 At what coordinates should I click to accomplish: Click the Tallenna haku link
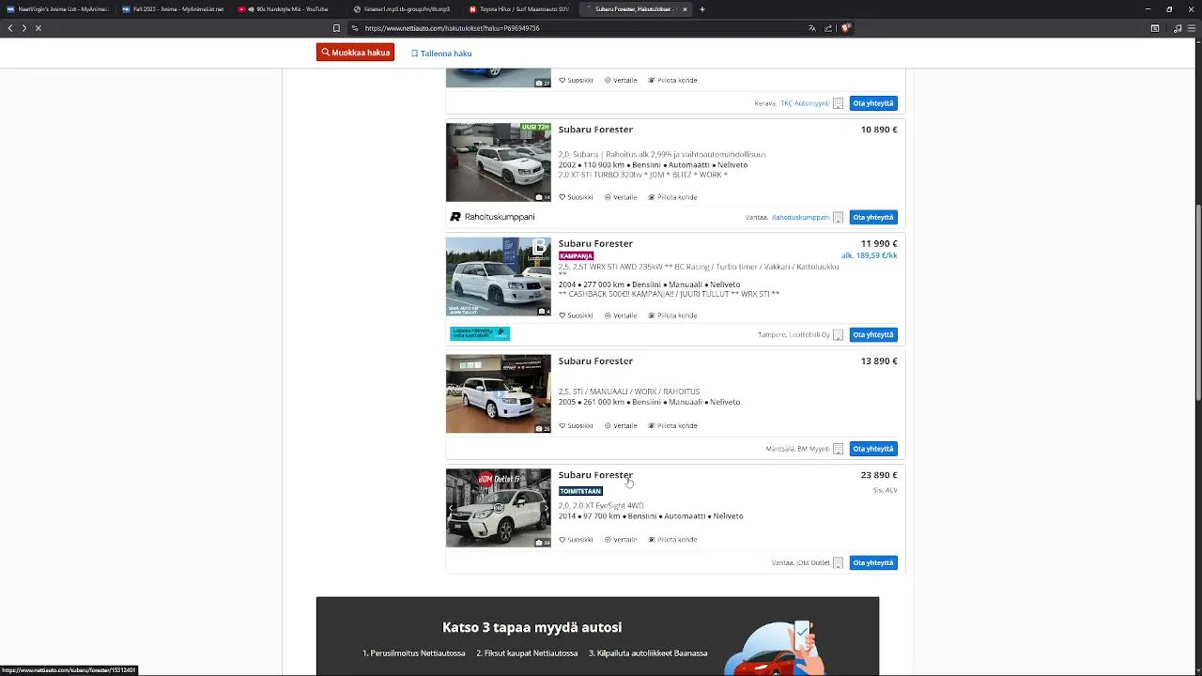point(441,54)
